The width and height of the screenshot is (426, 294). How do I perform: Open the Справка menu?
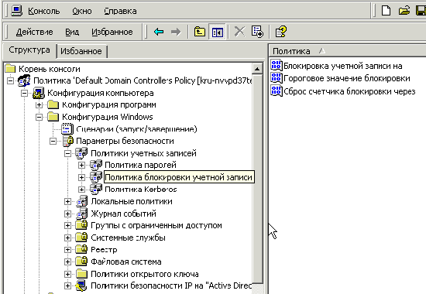pos(120,11)
